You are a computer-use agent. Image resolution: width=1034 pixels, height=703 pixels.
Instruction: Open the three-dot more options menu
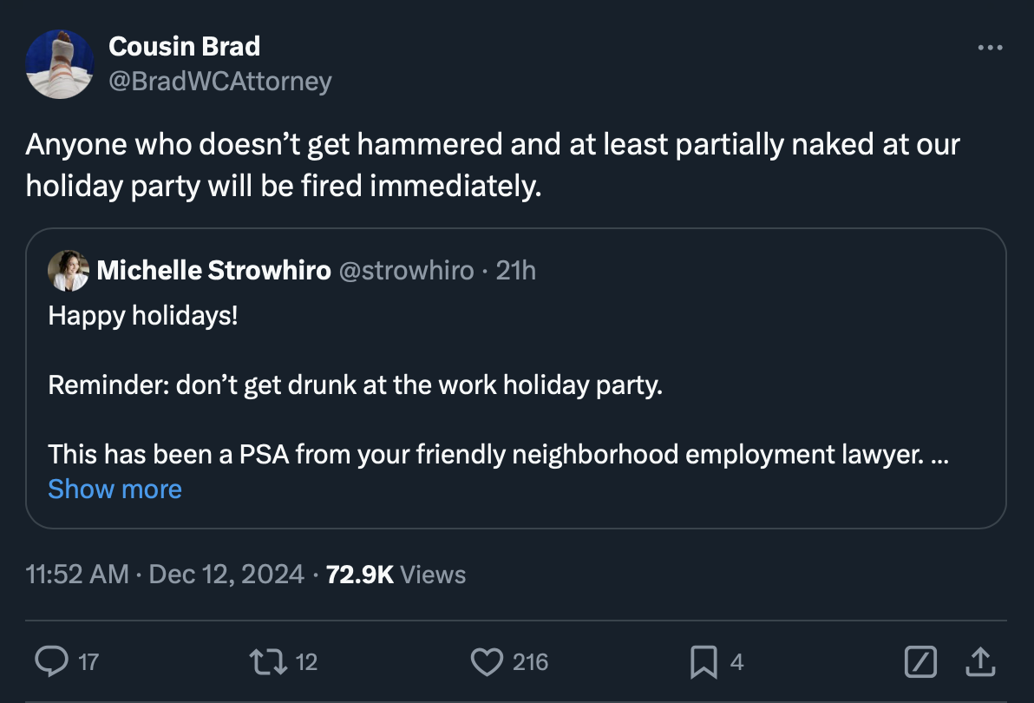coord(990,48)
